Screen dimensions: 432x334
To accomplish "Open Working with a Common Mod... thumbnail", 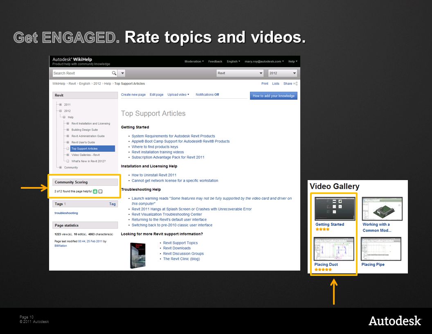I will click(x=382, y=209).
